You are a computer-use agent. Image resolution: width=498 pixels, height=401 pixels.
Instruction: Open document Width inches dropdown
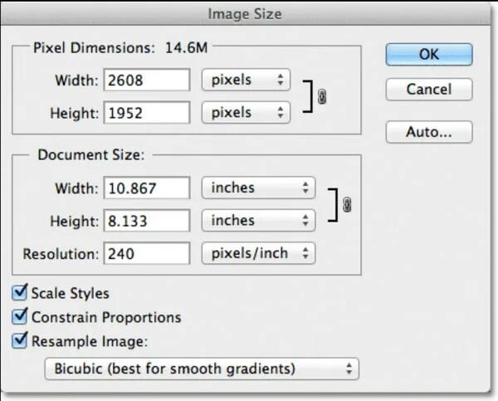pos(259,188)
